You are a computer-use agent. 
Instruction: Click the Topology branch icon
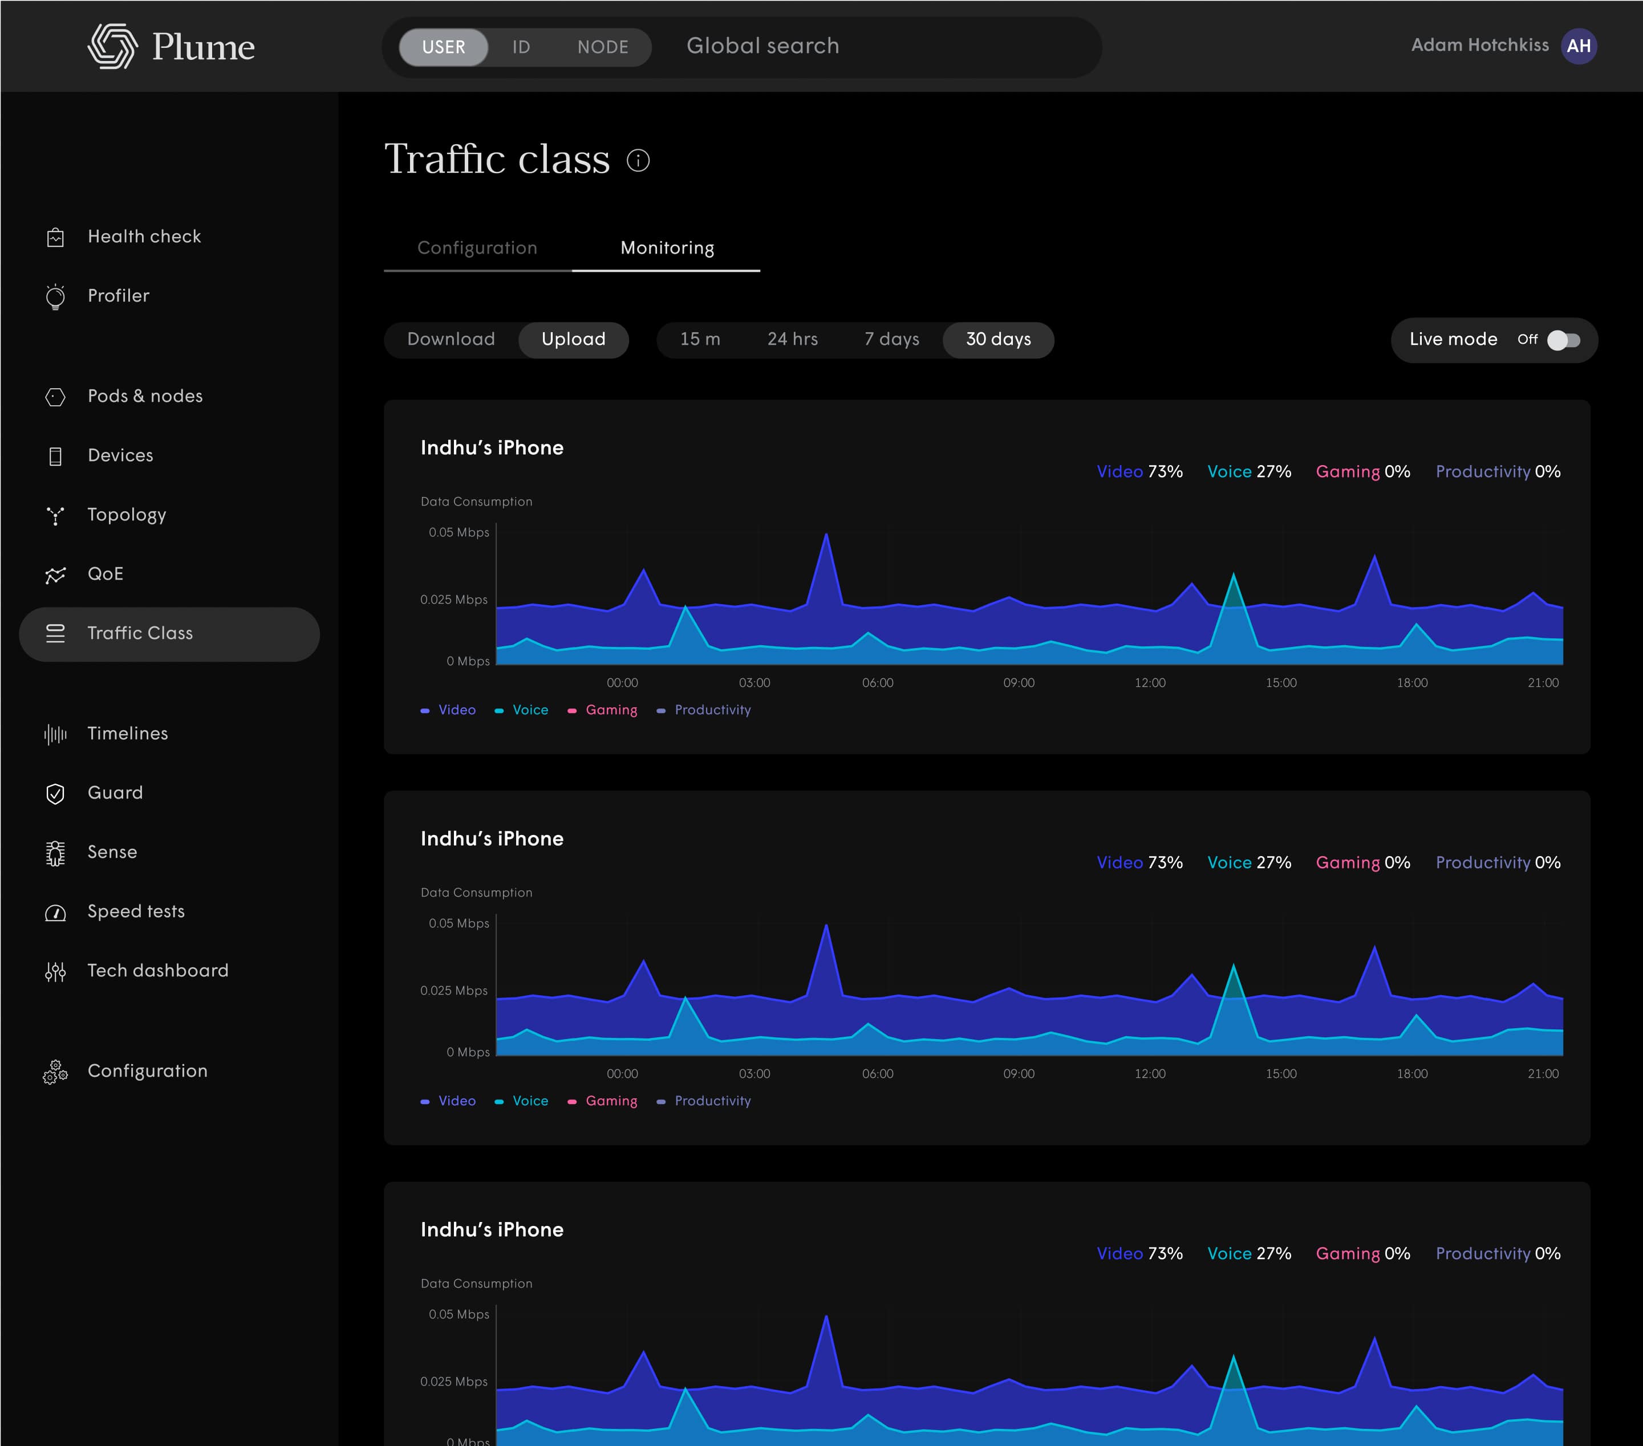[x=55, y=516]
